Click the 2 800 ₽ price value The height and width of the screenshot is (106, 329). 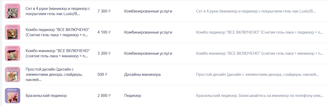[104, 96]
